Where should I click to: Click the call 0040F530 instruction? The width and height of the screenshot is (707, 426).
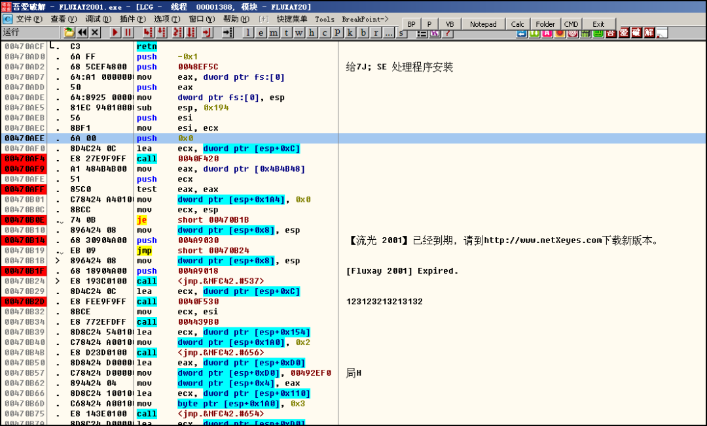(177, 301)
